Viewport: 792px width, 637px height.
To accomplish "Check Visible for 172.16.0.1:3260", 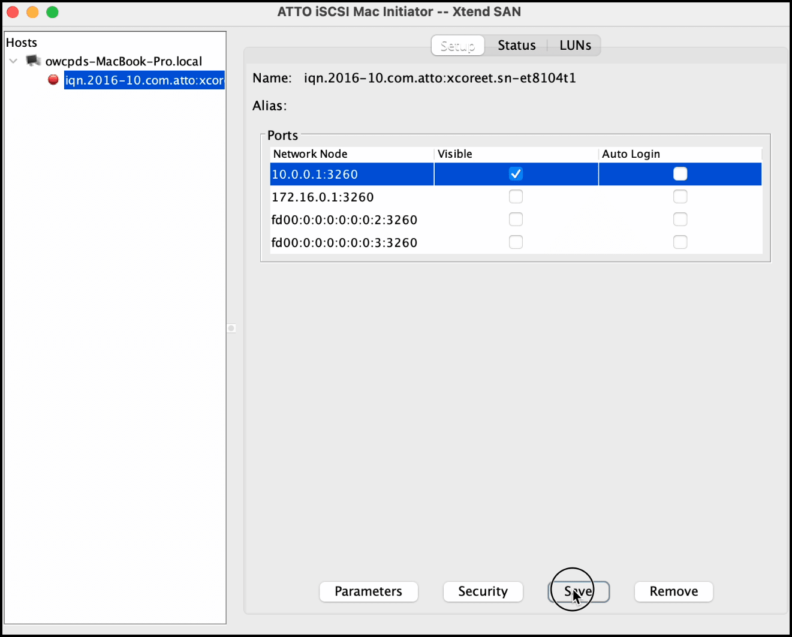I will click(516, 197).
